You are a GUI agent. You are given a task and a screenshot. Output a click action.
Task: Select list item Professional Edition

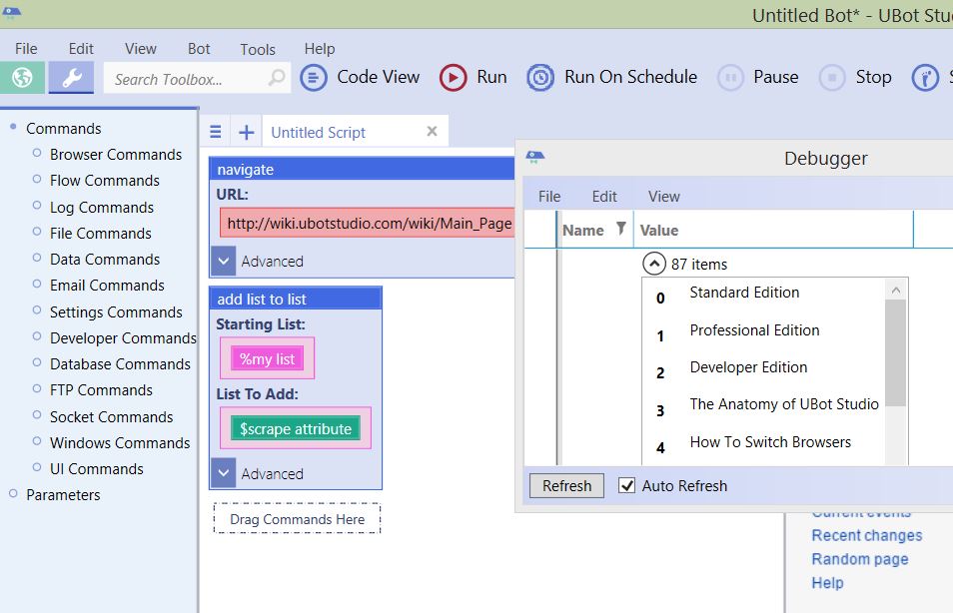click(x=754, y=329)
